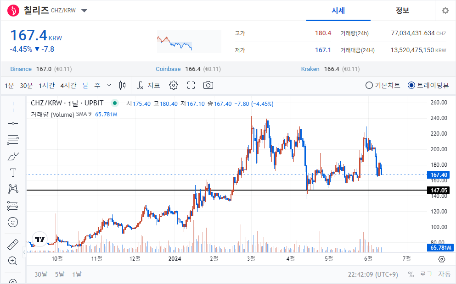Set interval to 1시간
The image size is (456, 284).
coord(46,86)
